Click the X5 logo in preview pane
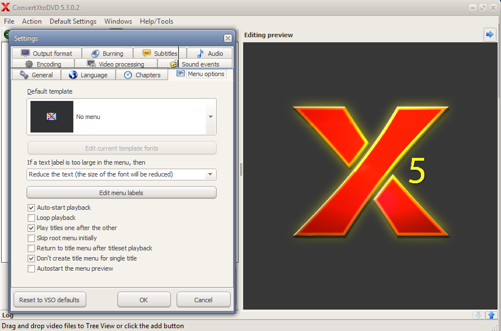The width and height of the screenshot is (501, 331). (x=371, y=171)
